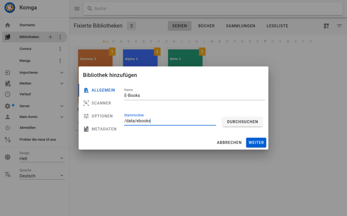Open the Beta 1 series thumbnail
Screen dimensions: 347x216
click(185, 58)
